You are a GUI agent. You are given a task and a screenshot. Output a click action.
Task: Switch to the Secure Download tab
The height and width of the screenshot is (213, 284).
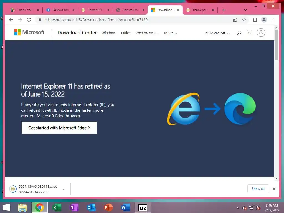click(x=128, y=10)
